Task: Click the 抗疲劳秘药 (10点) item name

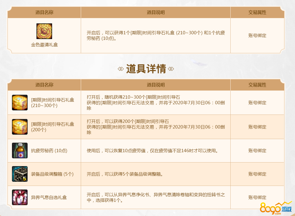Action: click(49, 151)
